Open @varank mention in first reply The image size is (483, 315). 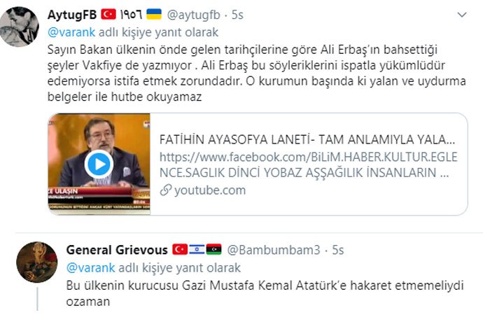[71, 32]
